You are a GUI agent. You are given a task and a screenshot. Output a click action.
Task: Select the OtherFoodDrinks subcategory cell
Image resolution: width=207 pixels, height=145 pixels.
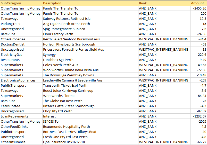click(21, 126)
